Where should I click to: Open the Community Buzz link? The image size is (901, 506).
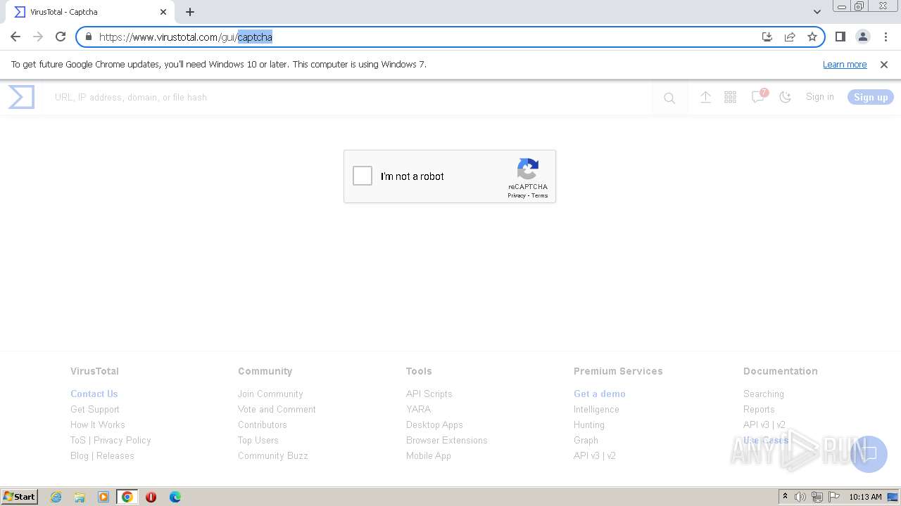(x=273, y=455)
